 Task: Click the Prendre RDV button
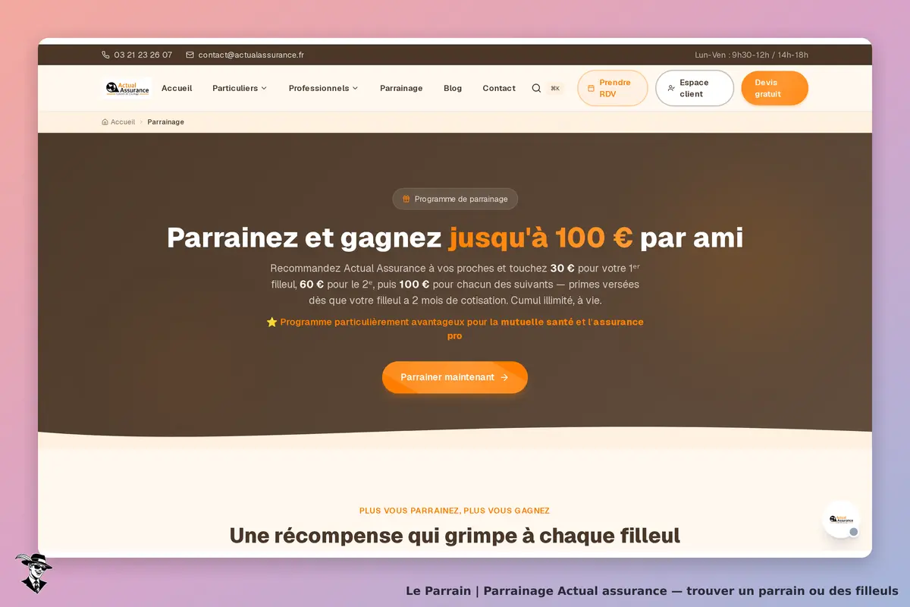tap(613, 88)
